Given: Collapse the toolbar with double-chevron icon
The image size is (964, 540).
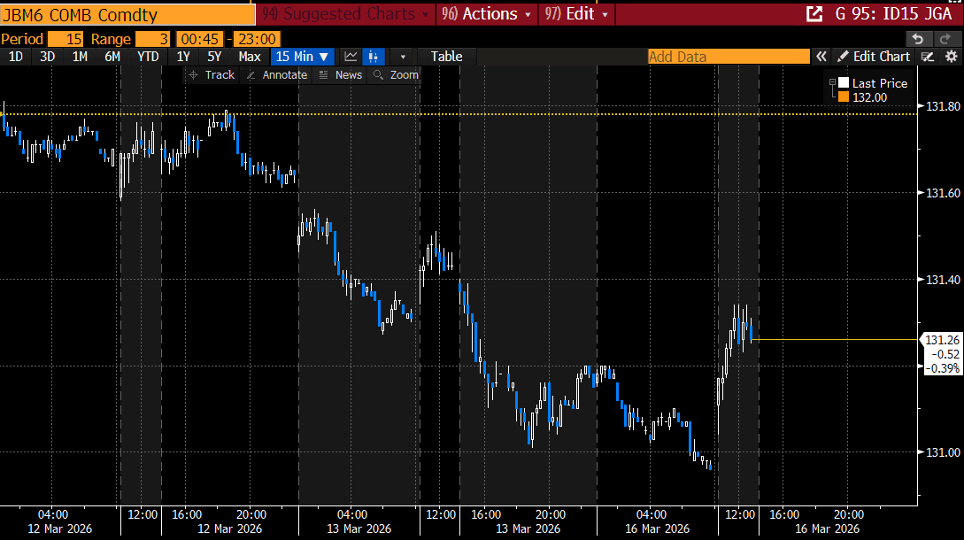Looking at the screenshot, I should point(821,57).
